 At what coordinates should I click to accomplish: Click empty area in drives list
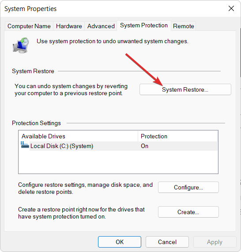click(x=118, y=162)
